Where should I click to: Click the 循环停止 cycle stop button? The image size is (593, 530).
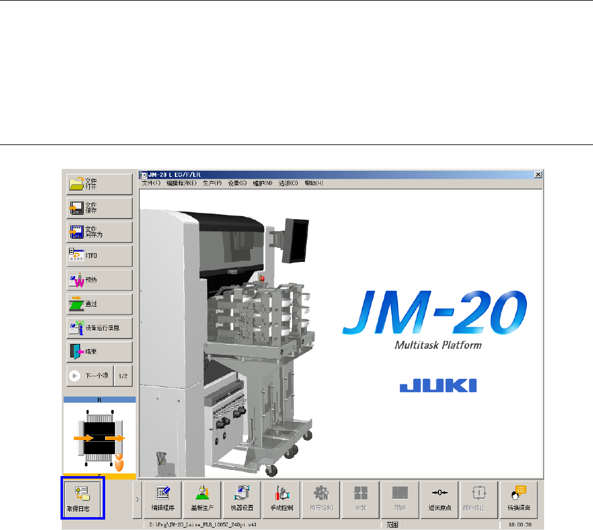point(479,500)
